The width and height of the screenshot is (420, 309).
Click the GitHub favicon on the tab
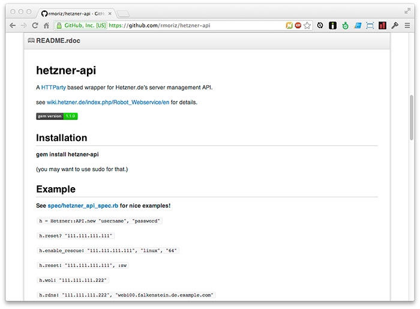(44, 14)
